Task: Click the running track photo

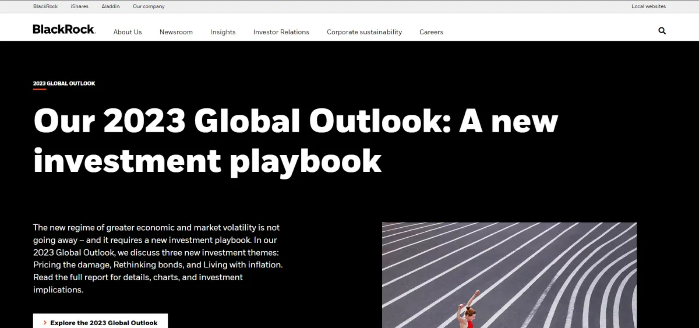Action: tap(509, 275)
